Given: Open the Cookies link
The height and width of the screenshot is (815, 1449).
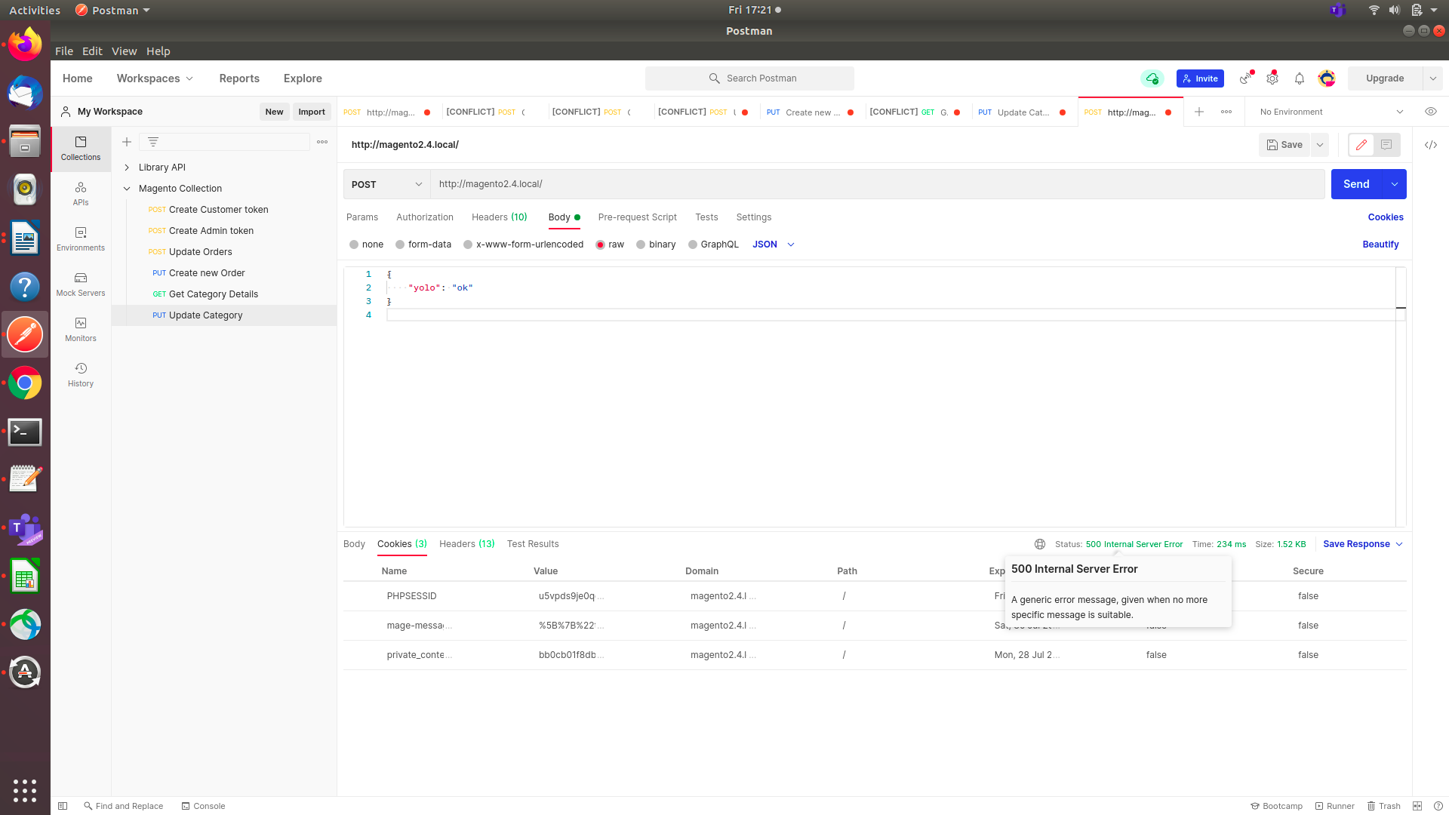Looking at the screenshot, I should tap(1386, 217).
